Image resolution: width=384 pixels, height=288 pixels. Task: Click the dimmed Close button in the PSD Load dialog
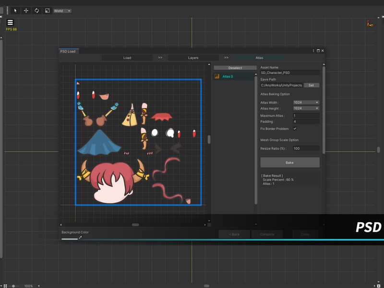pos(305,234)
